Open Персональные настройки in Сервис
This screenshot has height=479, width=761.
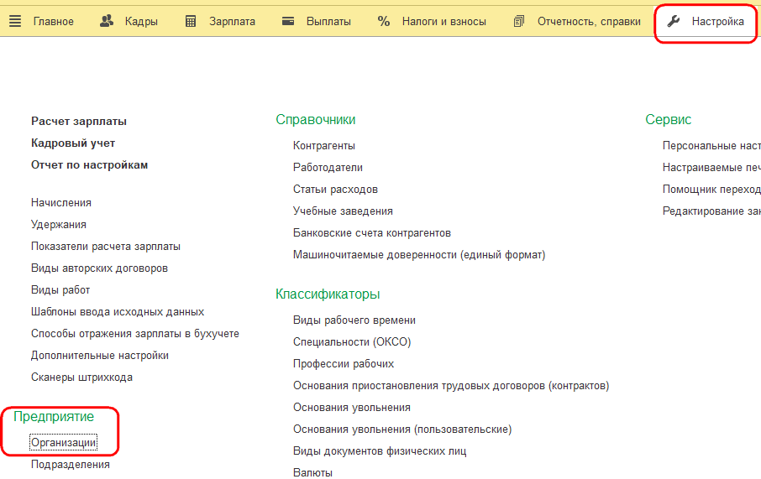711,145
